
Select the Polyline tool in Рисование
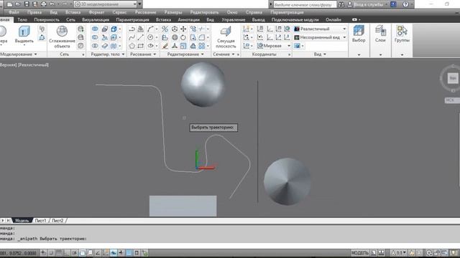pyautogui.click(x=132, y=29)
